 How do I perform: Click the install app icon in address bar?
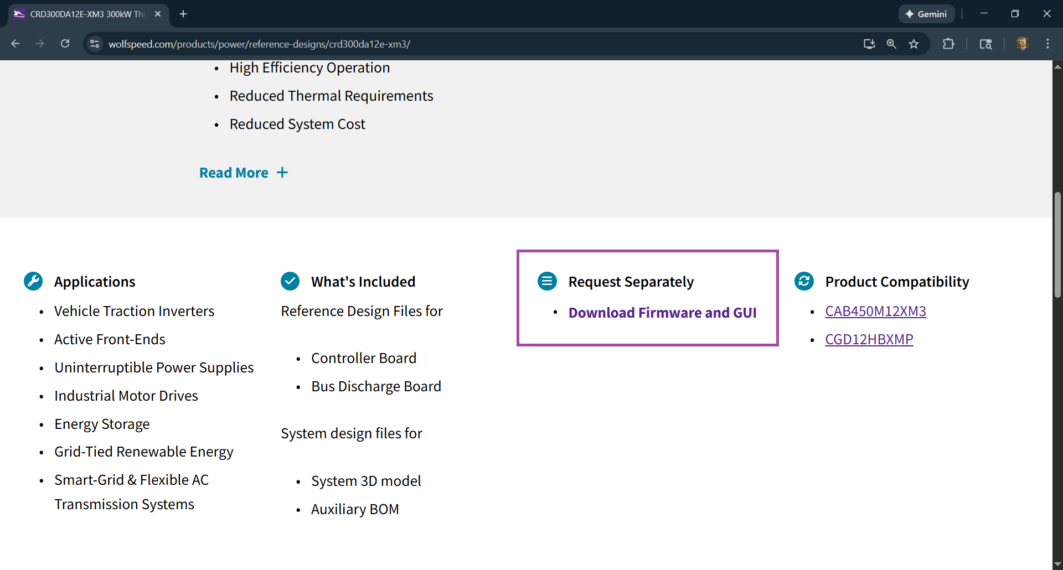869,44
